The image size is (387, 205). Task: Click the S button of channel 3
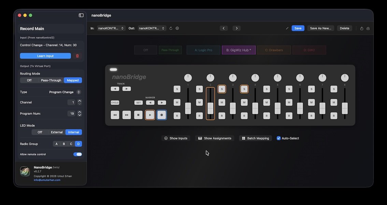(x=222, y=89)
